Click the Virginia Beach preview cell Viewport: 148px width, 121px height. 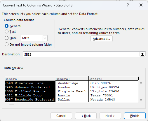[72, 91]
